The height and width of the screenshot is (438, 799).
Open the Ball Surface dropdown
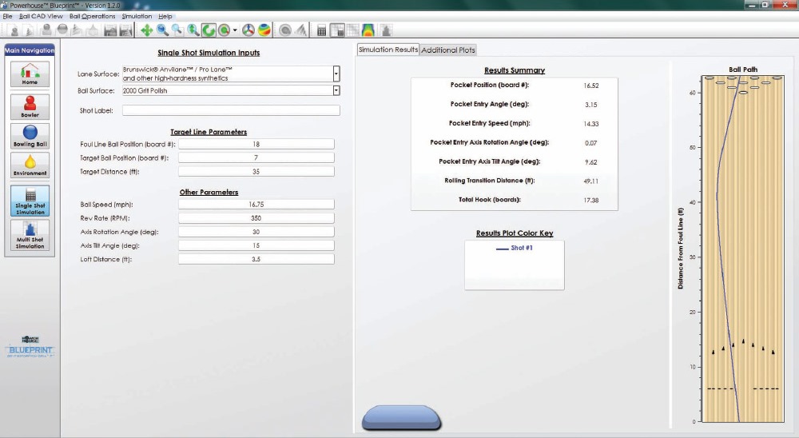pos(336,91)
